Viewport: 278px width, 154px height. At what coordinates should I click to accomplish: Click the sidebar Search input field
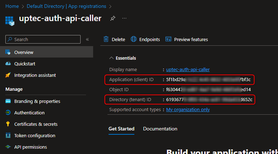[43, 39]
